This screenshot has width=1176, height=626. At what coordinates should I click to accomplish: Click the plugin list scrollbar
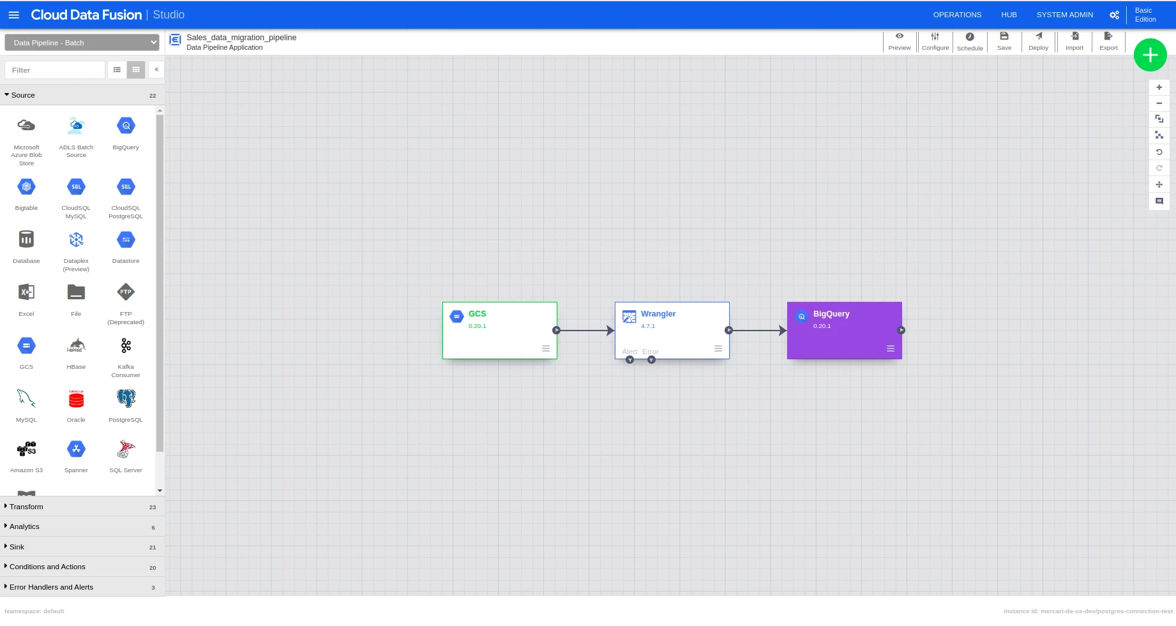[160, 283]
